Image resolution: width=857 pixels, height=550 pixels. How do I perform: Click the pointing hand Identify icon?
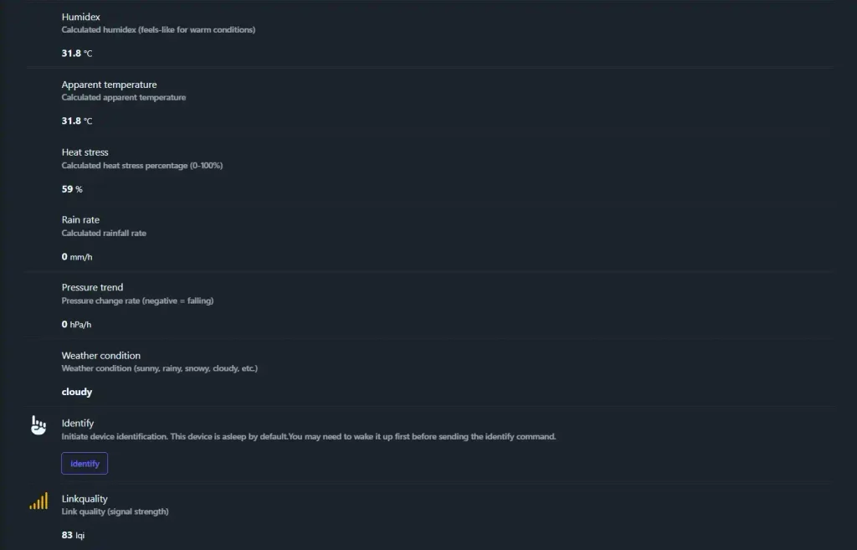pos(38,424)
